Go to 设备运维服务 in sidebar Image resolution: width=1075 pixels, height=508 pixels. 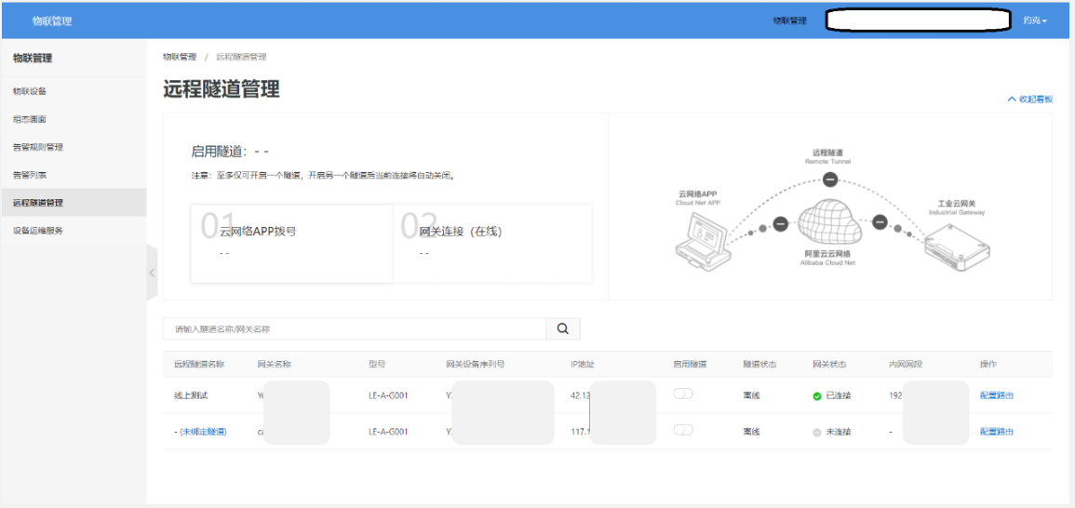click(38, 231)
